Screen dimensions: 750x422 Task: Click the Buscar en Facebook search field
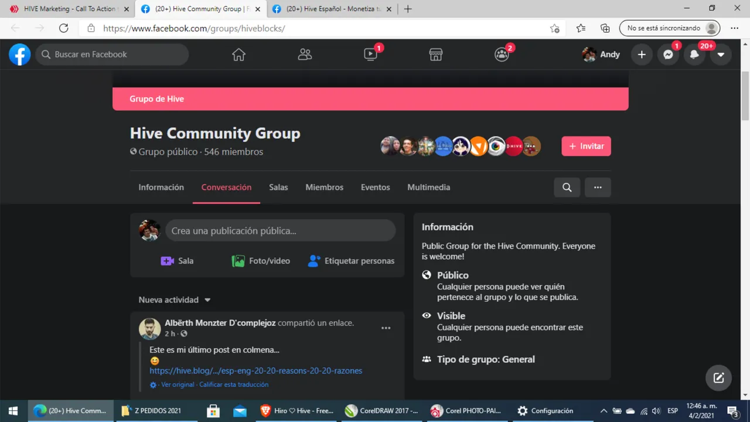coord(112,55)
